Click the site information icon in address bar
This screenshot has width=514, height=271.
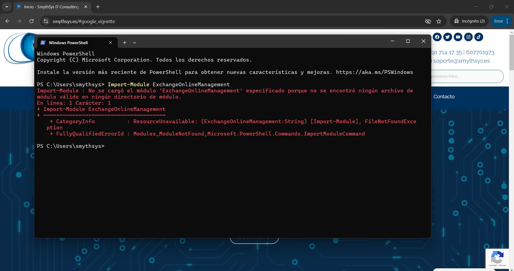[46, 21]
